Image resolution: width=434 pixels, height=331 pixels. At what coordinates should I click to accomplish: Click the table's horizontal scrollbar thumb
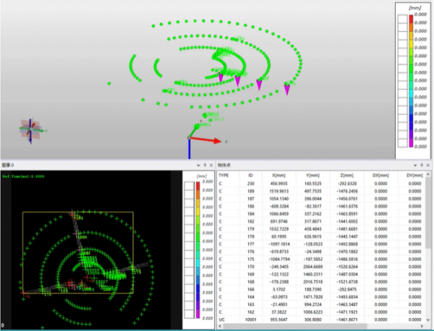click(x=295, y=326)
